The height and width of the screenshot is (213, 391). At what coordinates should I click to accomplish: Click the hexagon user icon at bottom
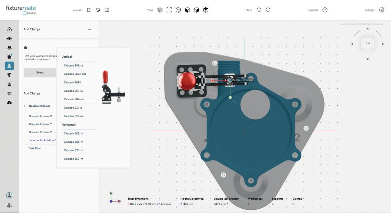[x=9, y=195]
